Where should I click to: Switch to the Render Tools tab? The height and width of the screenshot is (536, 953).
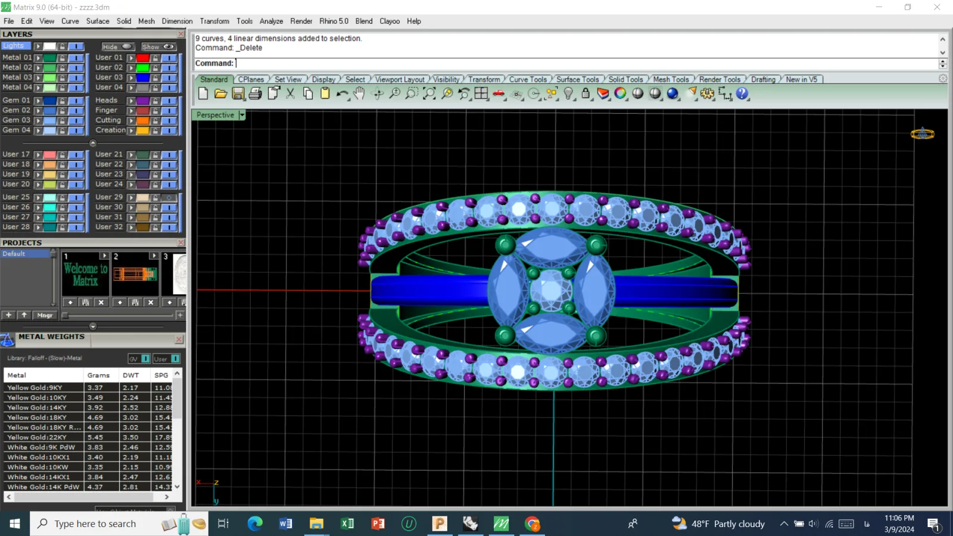click(x=720, y=79)
